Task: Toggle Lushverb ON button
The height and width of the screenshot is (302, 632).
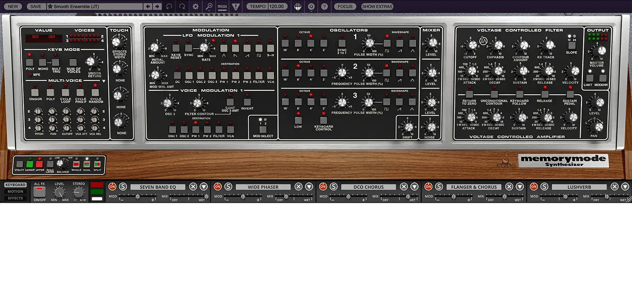Action: coord(534,186)
